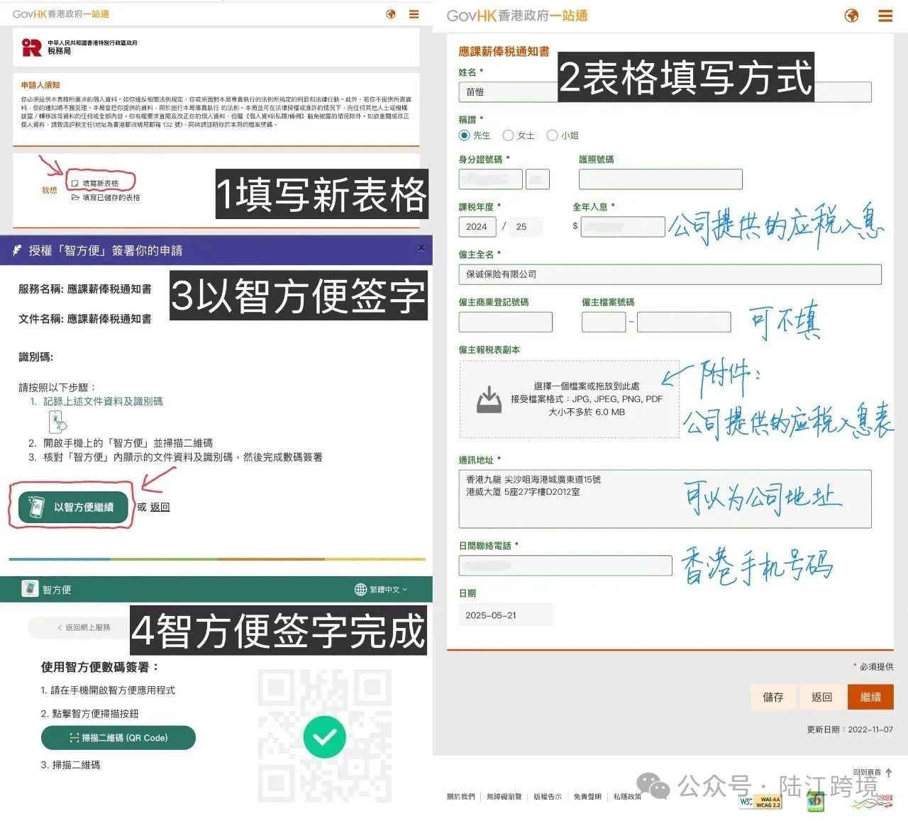Open the hamburger menu in left header
Viewport: 908px width, 823px height.
(x=414, y=14)
